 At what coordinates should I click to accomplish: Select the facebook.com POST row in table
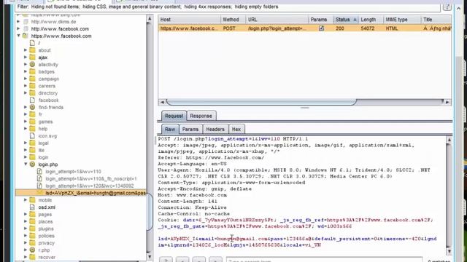click(x=305, y=28)
